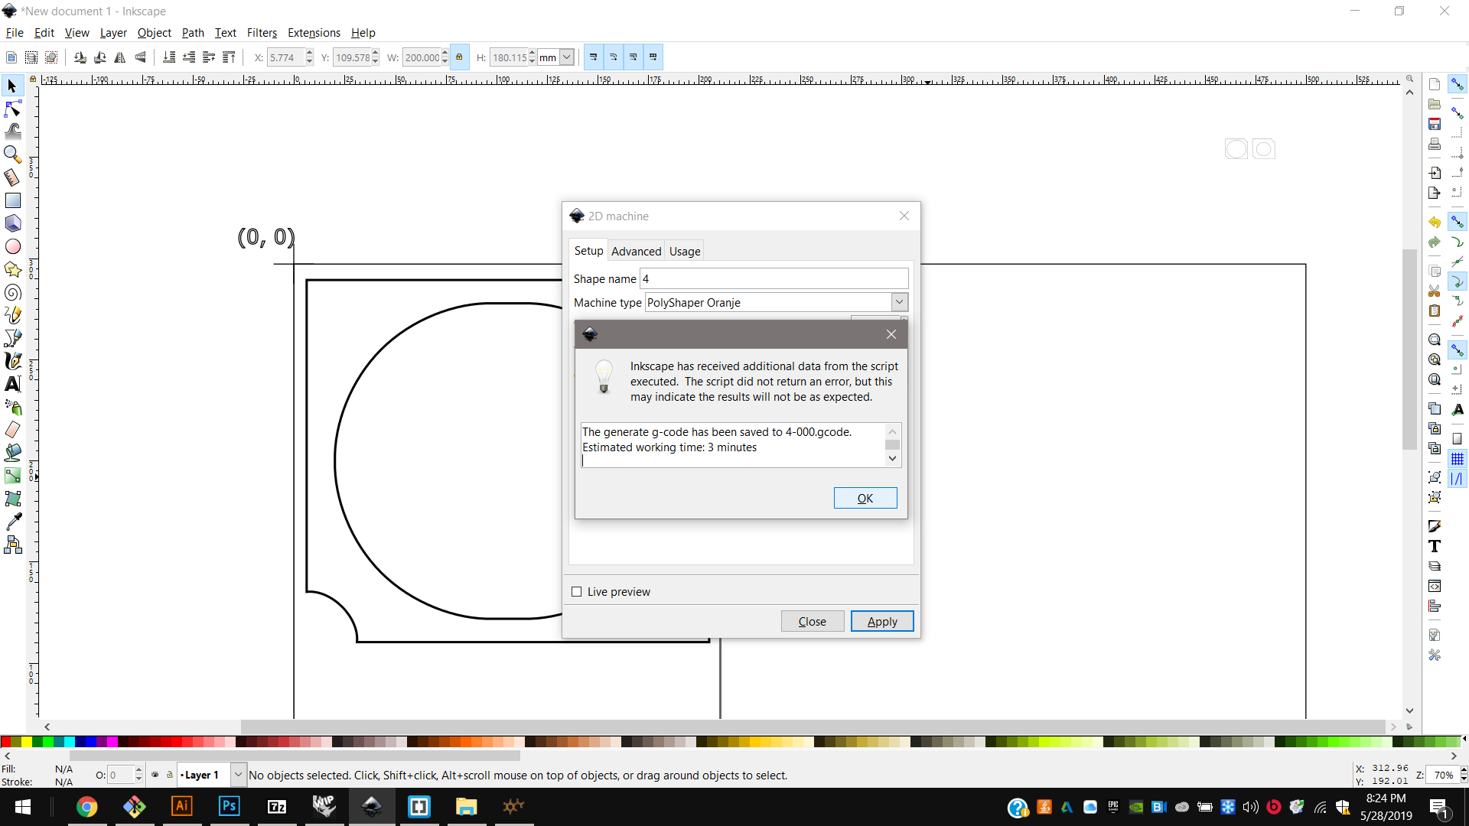Select the Rectangle tool
Screen dimensions: 1469x826
coord(12,200)
